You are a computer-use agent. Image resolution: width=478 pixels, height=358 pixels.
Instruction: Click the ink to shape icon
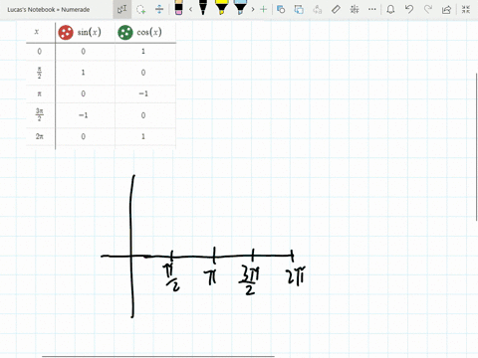pyautogui.click(x=299, y=9)
